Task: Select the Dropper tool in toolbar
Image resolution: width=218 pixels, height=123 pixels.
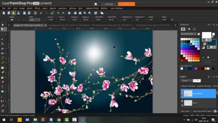Action: (x=2, y=39)
